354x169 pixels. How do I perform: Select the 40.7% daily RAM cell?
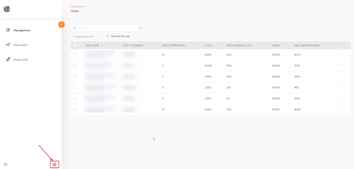[x=297, y=55]
